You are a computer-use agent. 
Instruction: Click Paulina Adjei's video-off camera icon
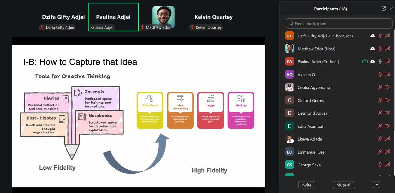(x=387, y=61)
